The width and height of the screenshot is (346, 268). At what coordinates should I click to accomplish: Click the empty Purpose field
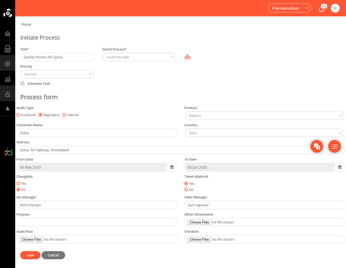pyautogui.click(x=97, y=222)
